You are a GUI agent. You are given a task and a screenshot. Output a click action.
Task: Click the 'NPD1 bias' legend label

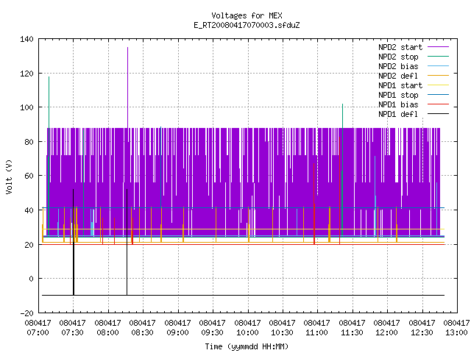398,104
